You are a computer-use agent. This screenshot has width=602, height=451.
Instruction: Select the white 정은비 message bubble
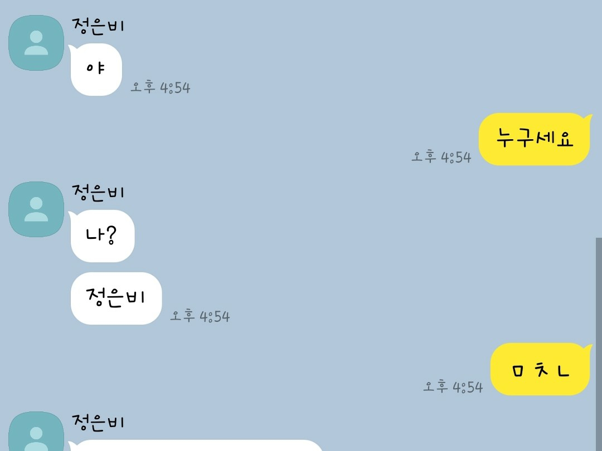tap(116, 298)
